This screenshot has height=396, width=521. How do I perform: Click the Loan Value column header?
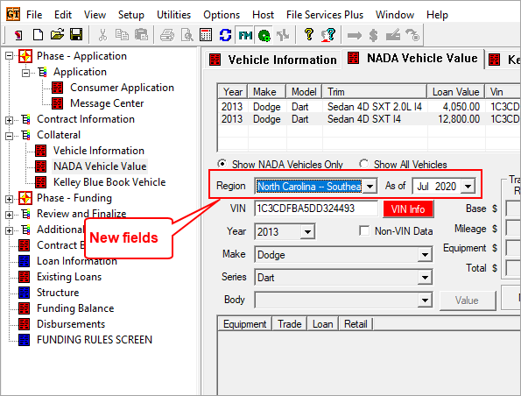tap(455, 92)
